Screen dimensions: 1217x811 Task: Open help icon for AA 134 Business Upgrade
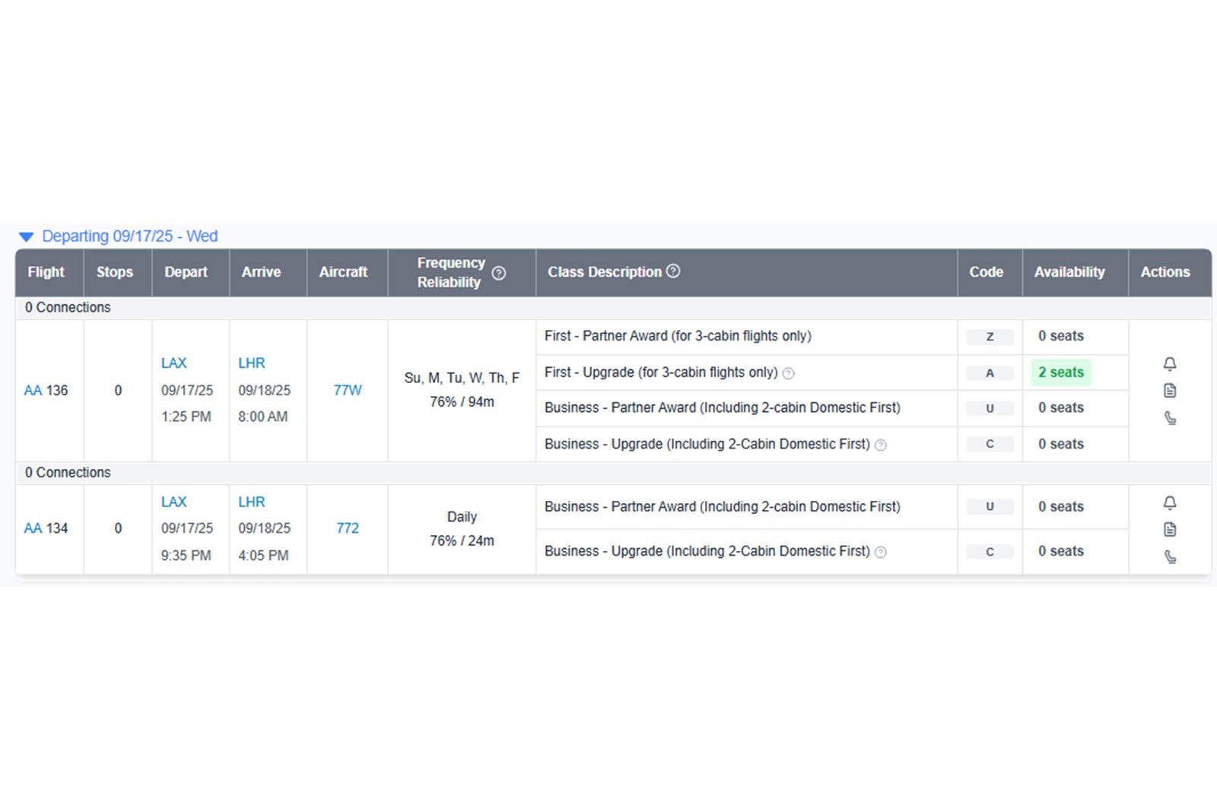point(881,553)
